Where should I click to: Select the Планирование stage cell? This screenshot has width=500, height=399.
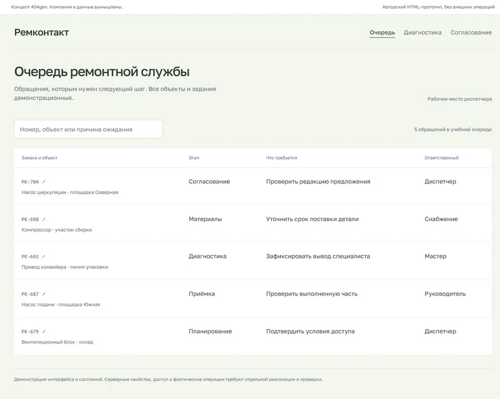(210, 332)
